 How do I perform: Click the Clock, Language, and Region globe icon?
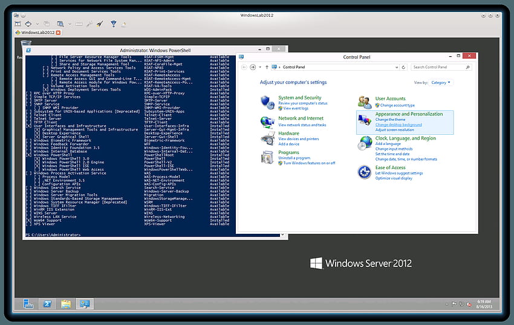pos(365,144)
